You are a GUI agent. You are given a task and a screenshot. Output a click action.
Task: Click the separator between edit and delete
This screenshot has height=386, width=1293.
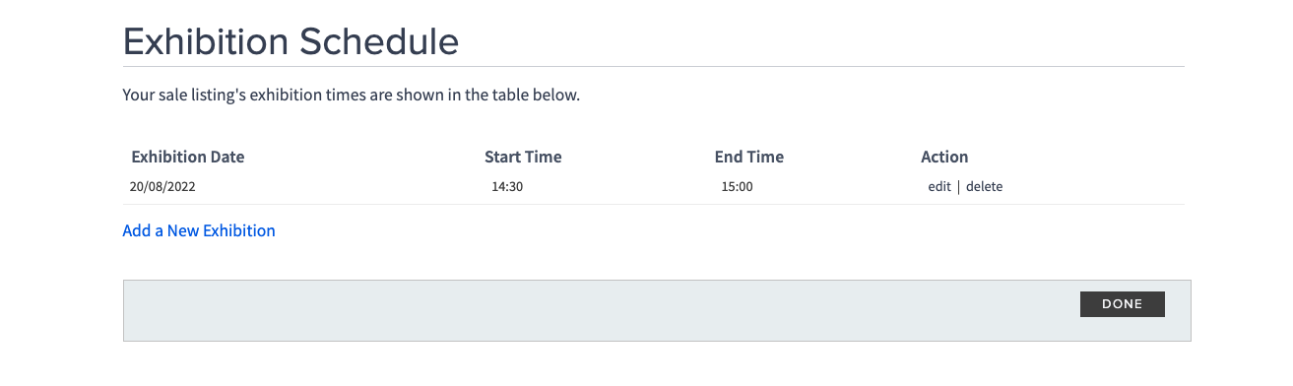click(x=958, y=186)
